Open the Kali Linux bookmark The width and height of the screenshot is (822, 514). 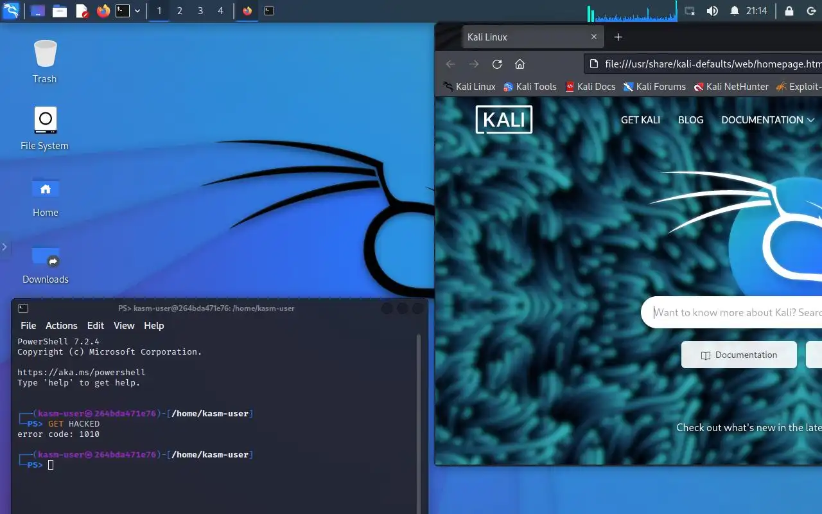[469, 86]
